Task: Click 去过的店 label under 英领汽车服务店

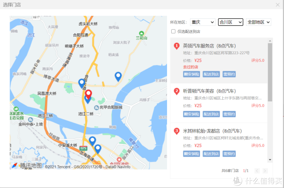Action: 190,67
